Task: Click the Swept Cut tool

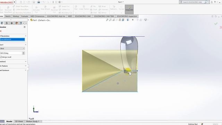Action: click(64, 6)
